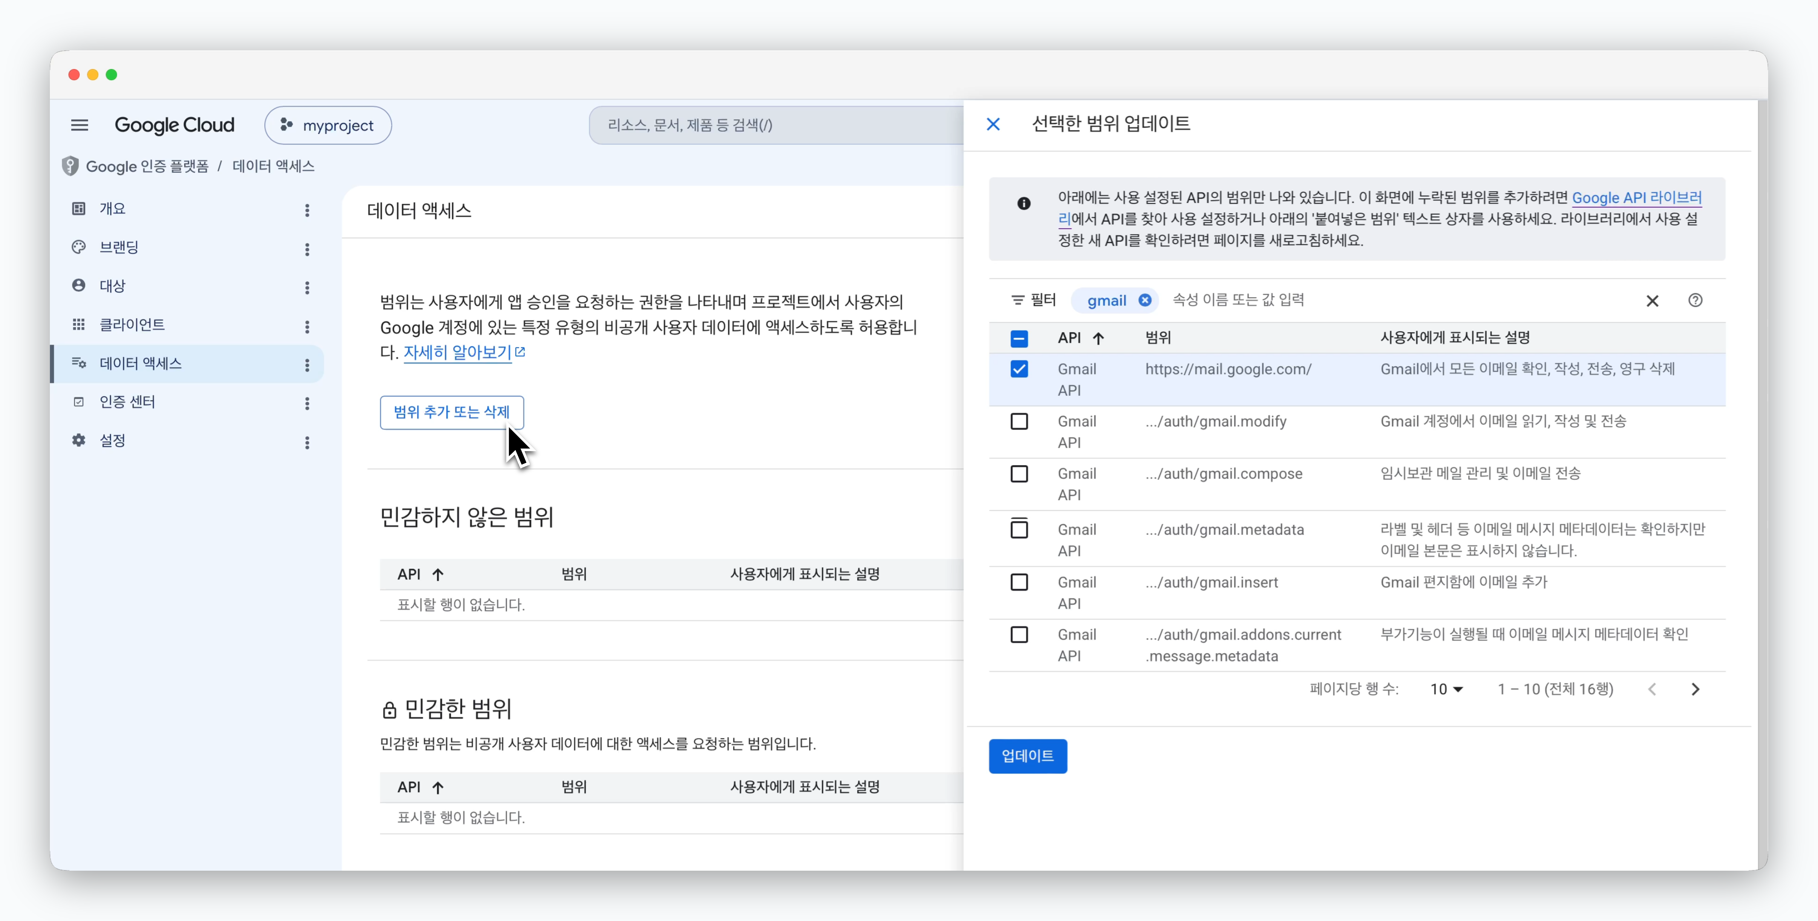Open the rows per page dropdown
1818x921 pixels.
(x=1446, y=689)
